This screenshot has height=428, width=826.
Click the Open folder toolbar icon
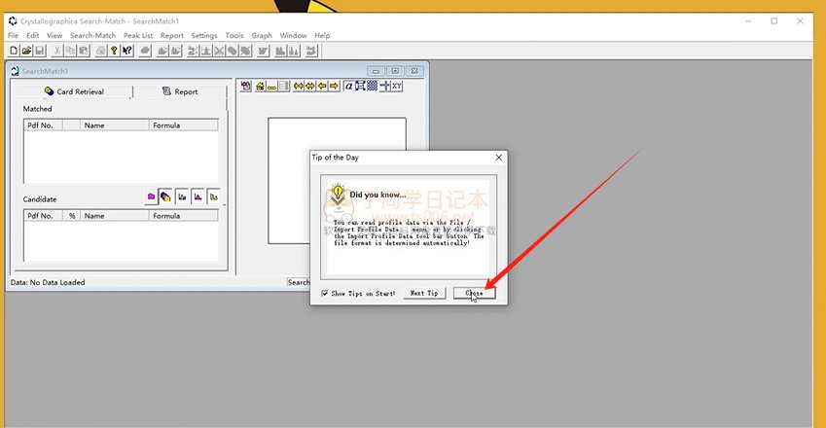27,51
